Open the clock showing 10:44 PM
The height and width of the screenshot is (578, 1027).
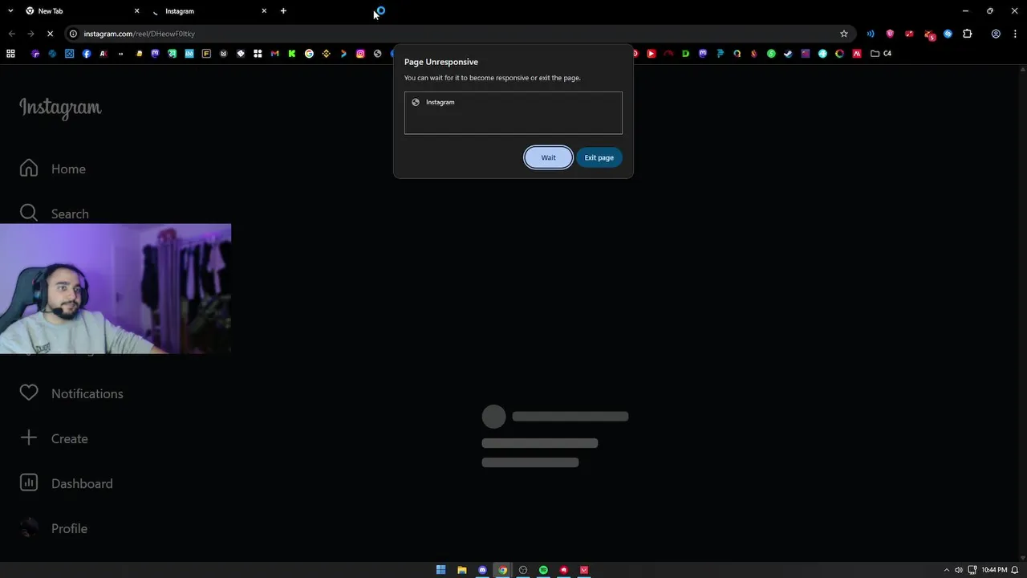pos(994,570)
